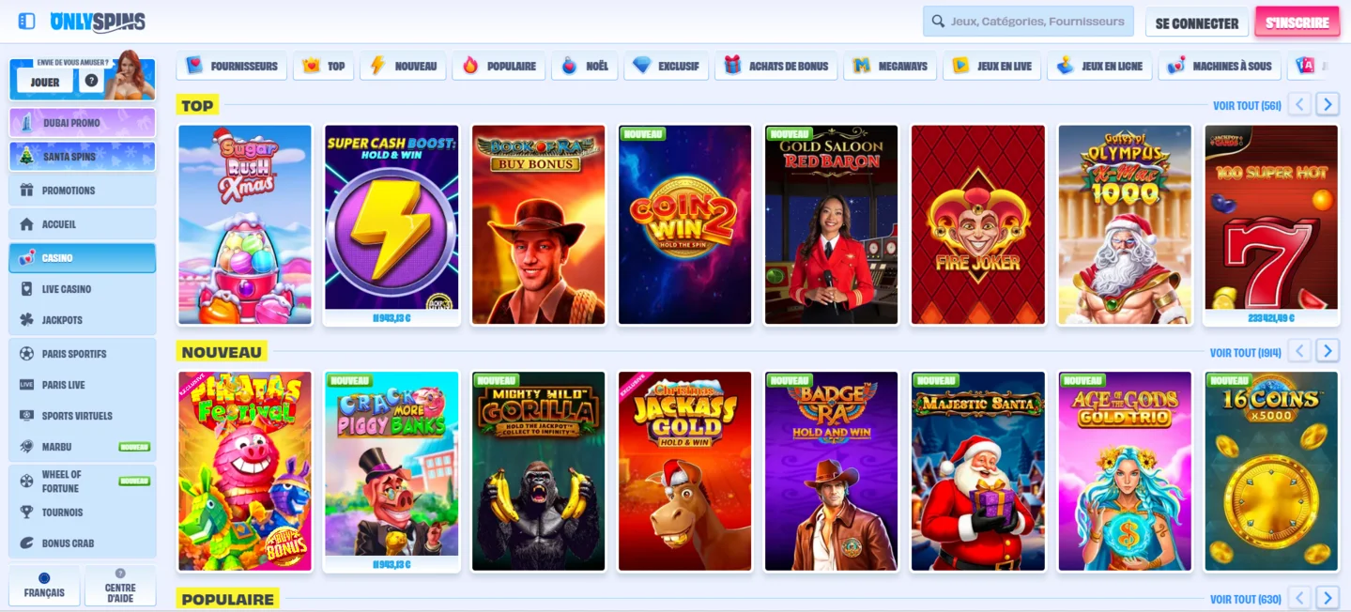Click the Paris Live icon
The width and height of the screenshot is (1351, 612).
26,385
